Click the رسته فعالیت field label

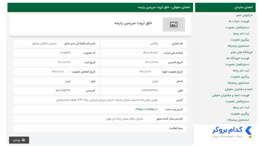coord(176,128)
